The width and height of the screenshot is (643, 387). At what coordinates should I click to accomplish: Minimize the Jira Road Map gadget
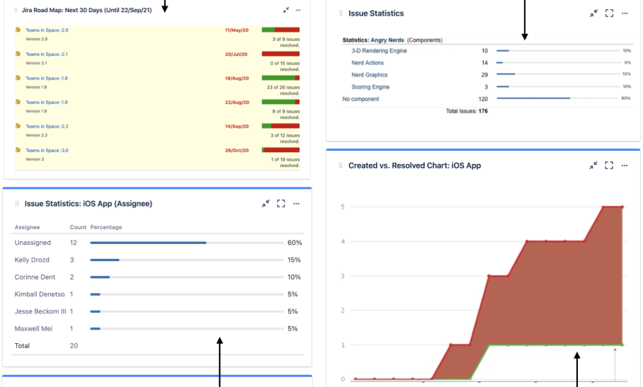(285, 11)
